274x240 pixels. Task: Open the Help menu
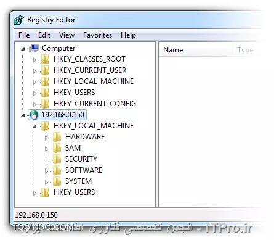pos(128,35)
